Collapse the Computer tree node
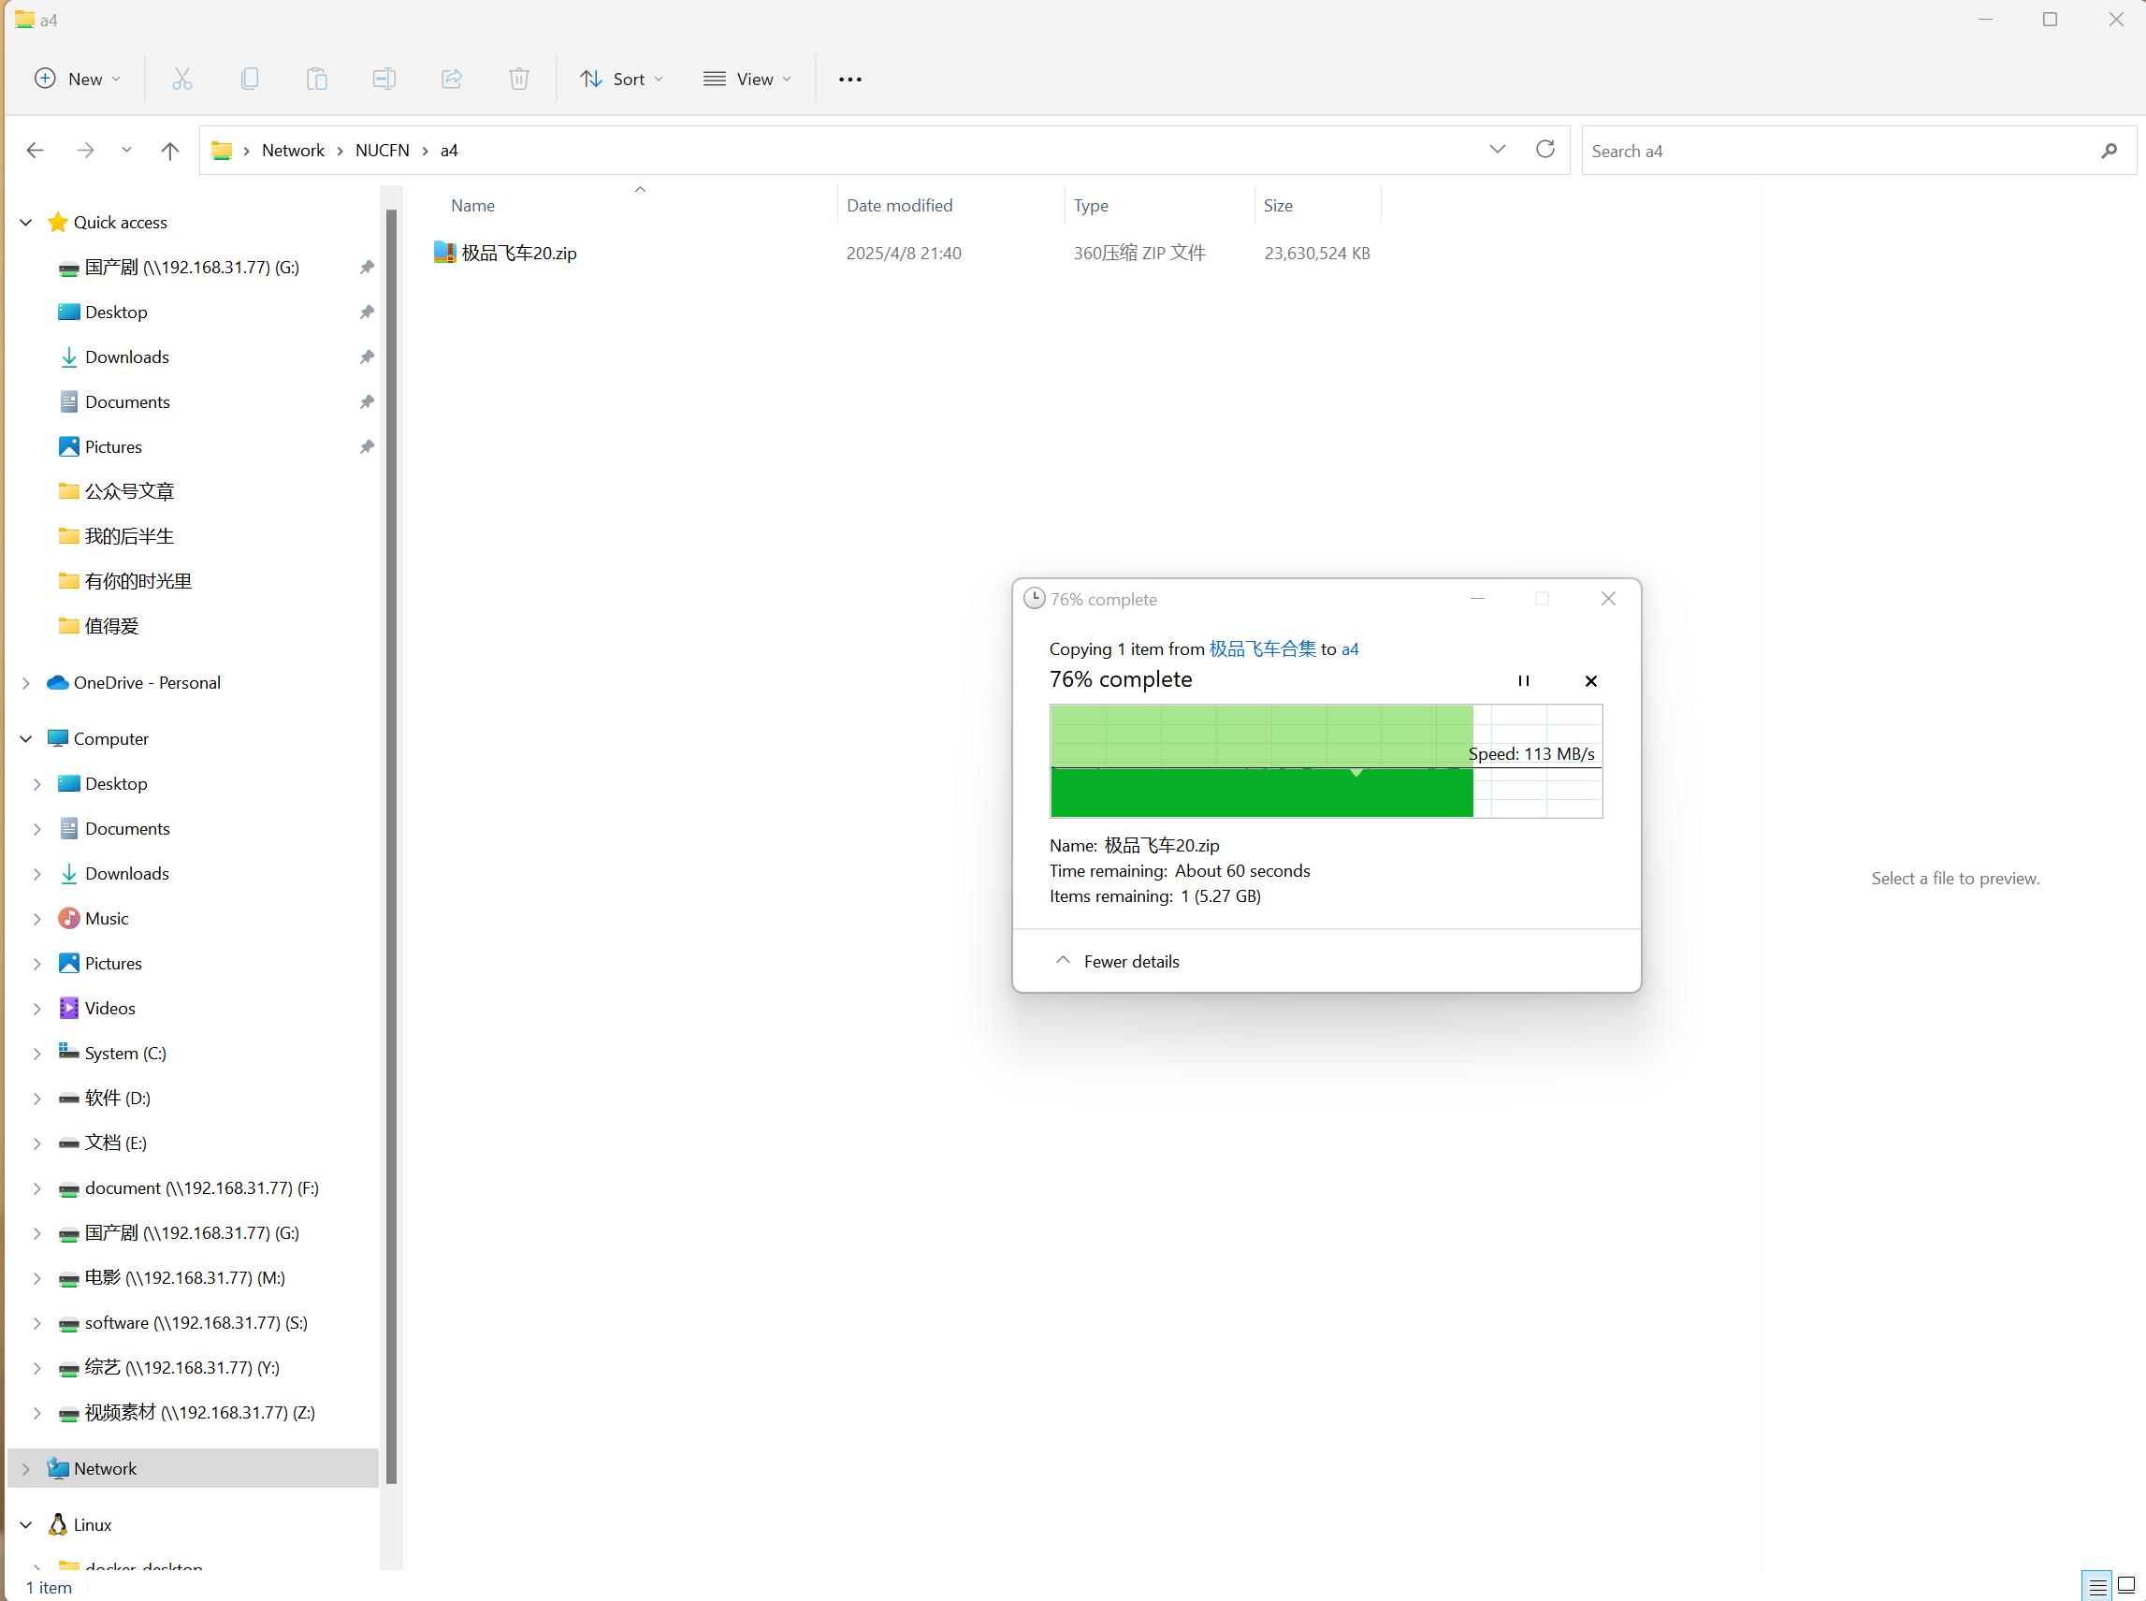Image resolution: width=2146 pixels, height=1601 pixels. [x=26, y=739]
